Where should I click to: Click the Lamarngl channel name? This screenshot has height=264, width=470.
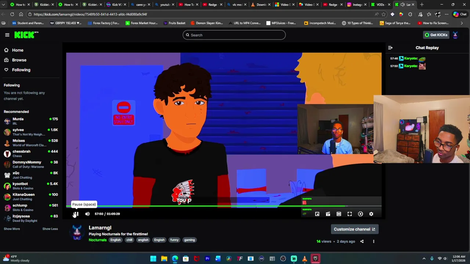tap(100, 228)
